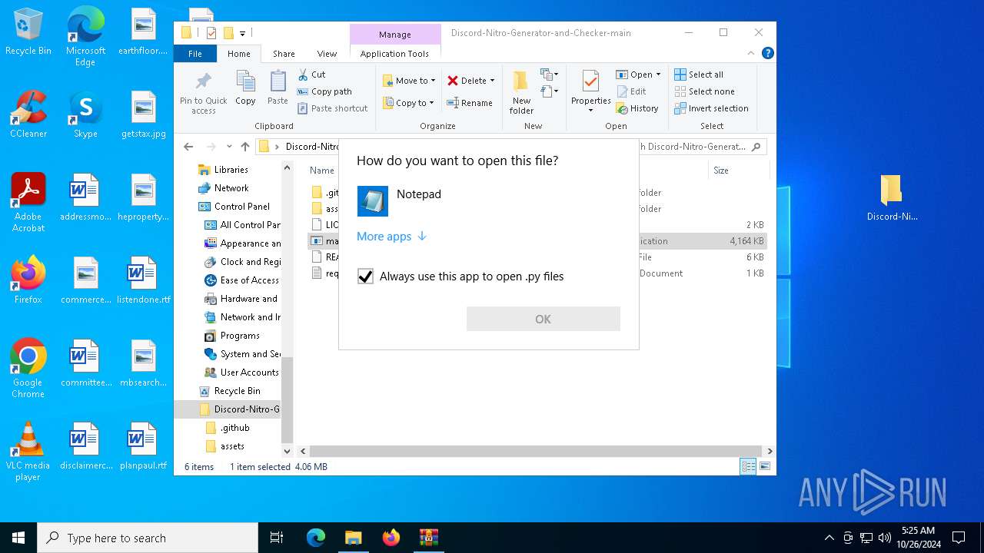
Task: Open the Application Tools tab
Action: 394,54
